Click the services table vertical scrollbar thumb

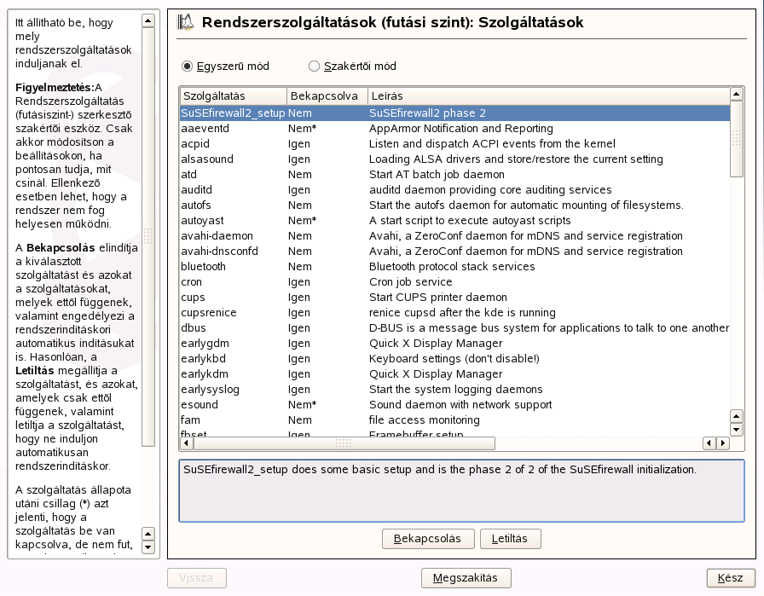[x=736, y=139]
